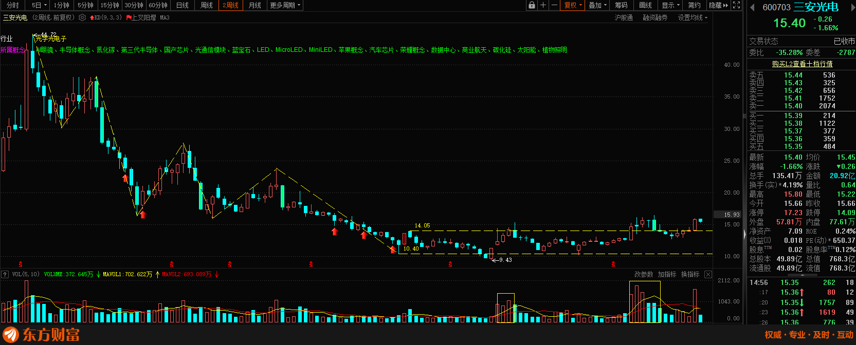Switch to 分时 intraday view
Viewport: 856px width, 345px height.
click(12, 5)
